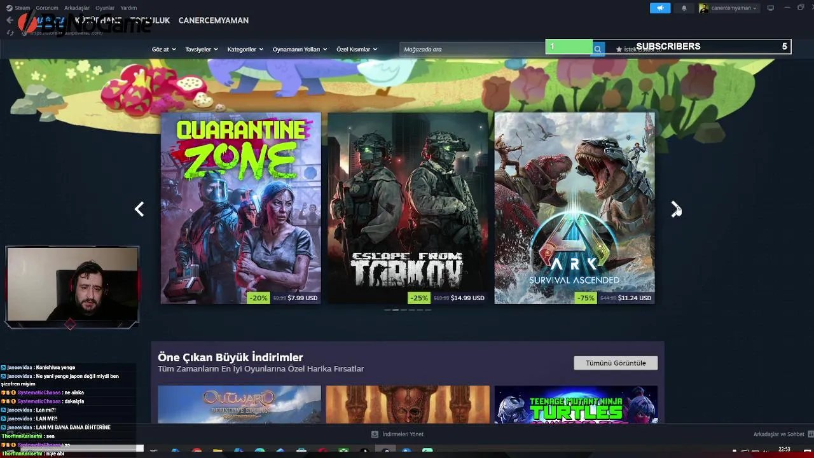Open the Arkadaşlar menu
The image size is (814, 458).
click(77, 8)
